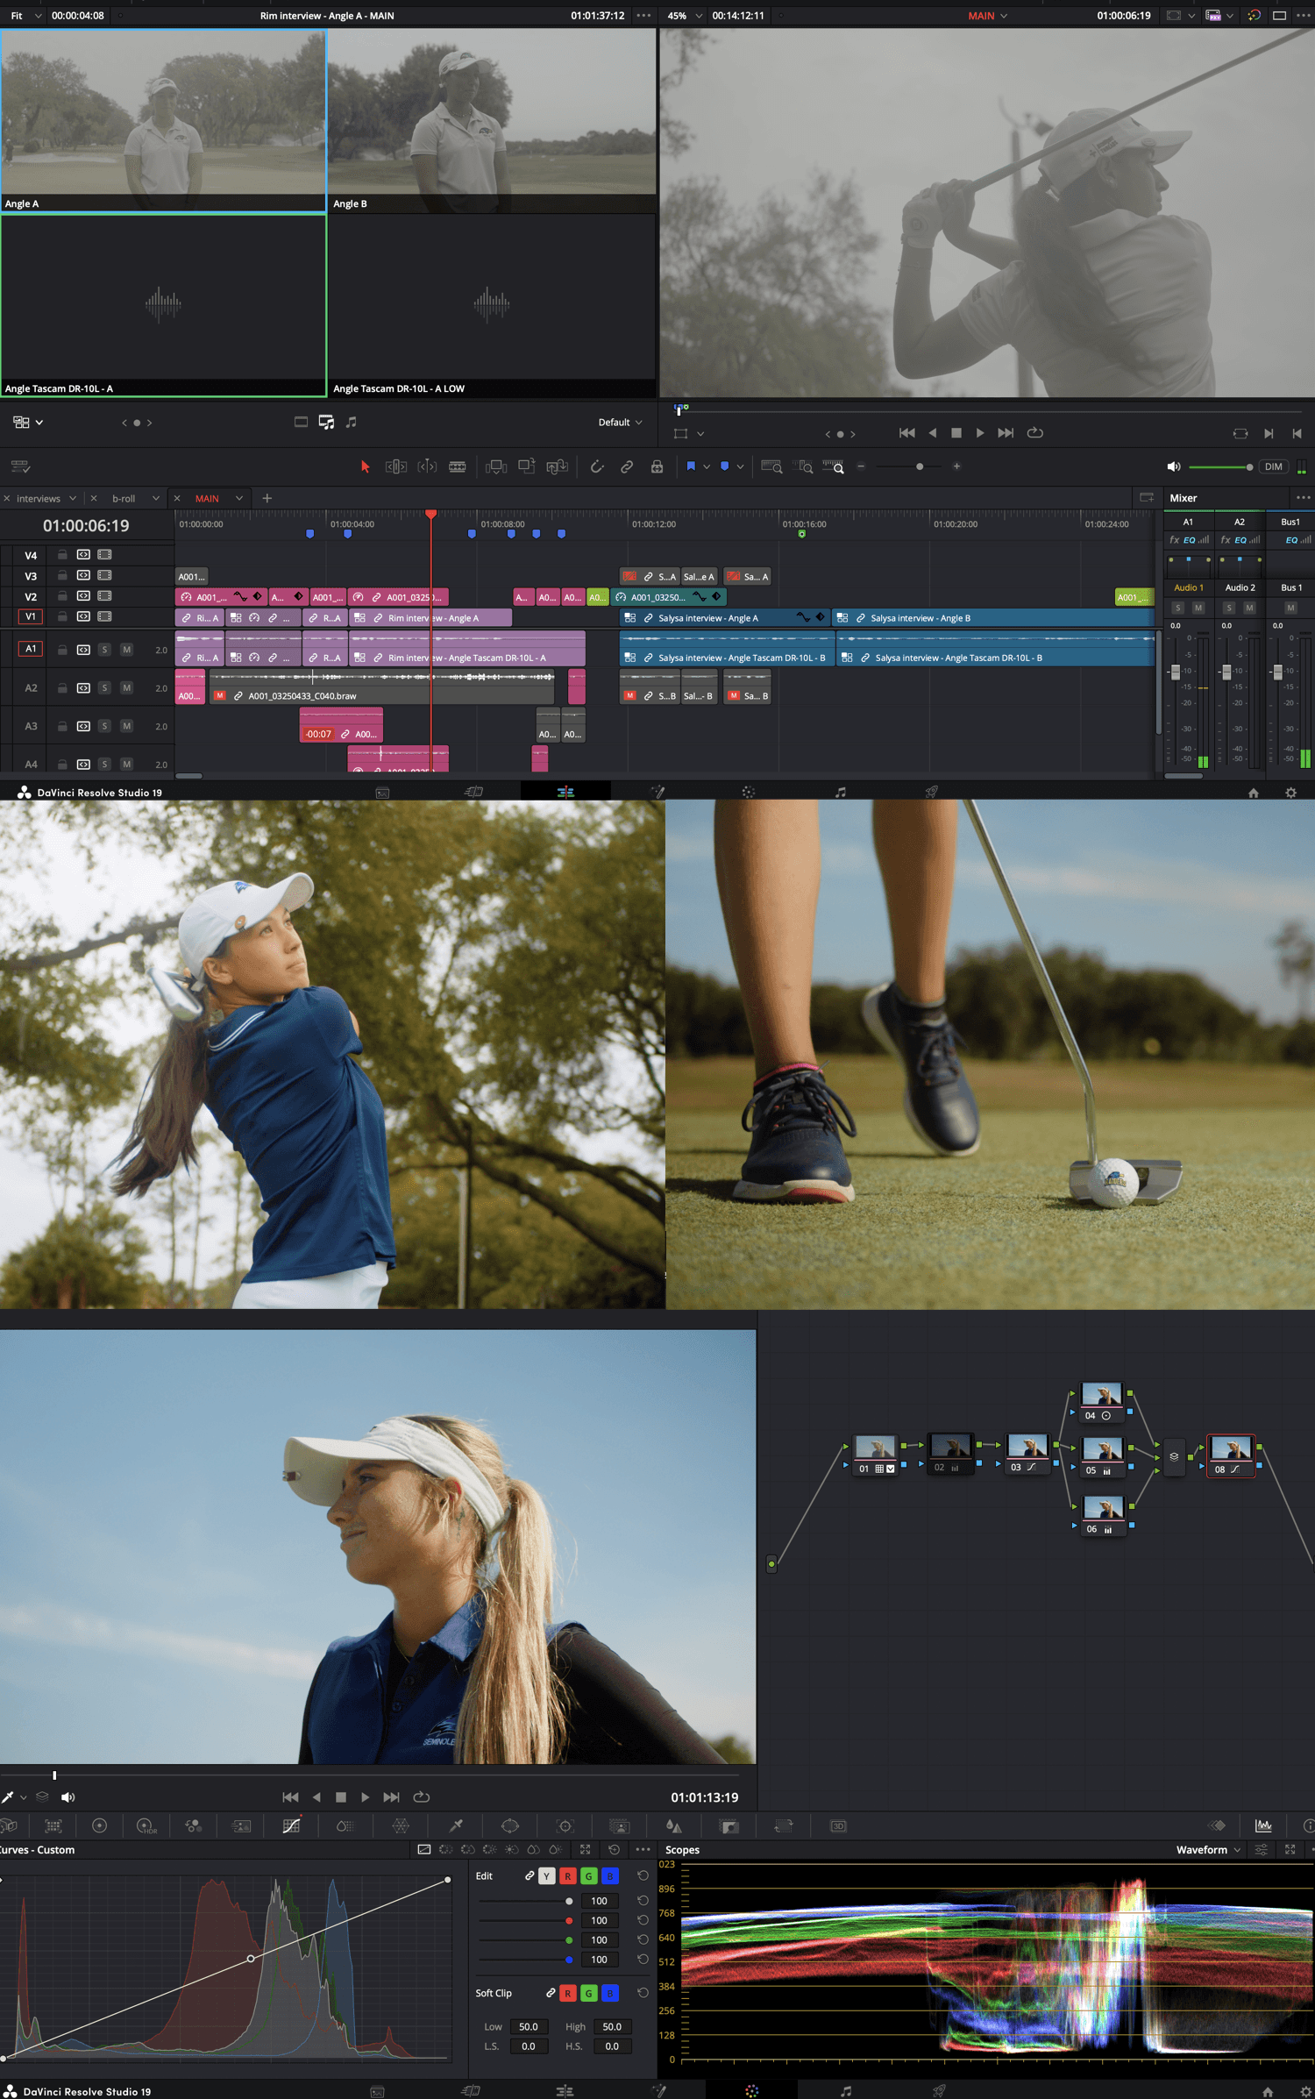Click the Linked Selection chain icon
The width and height of the screenshot is (1315, 2099).
pyautogui.click(x=627, y=466)
